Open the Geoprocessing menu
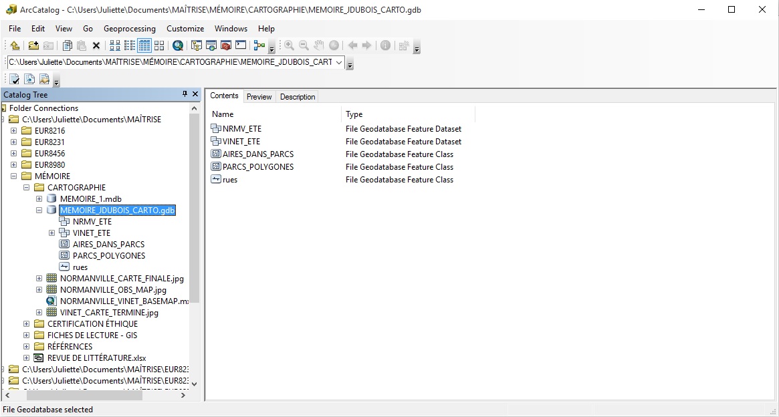The height and width of the screenshot is (417, 779). pos(130,29)
